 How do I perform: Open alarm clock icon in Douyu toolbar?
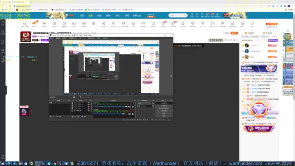64,24
